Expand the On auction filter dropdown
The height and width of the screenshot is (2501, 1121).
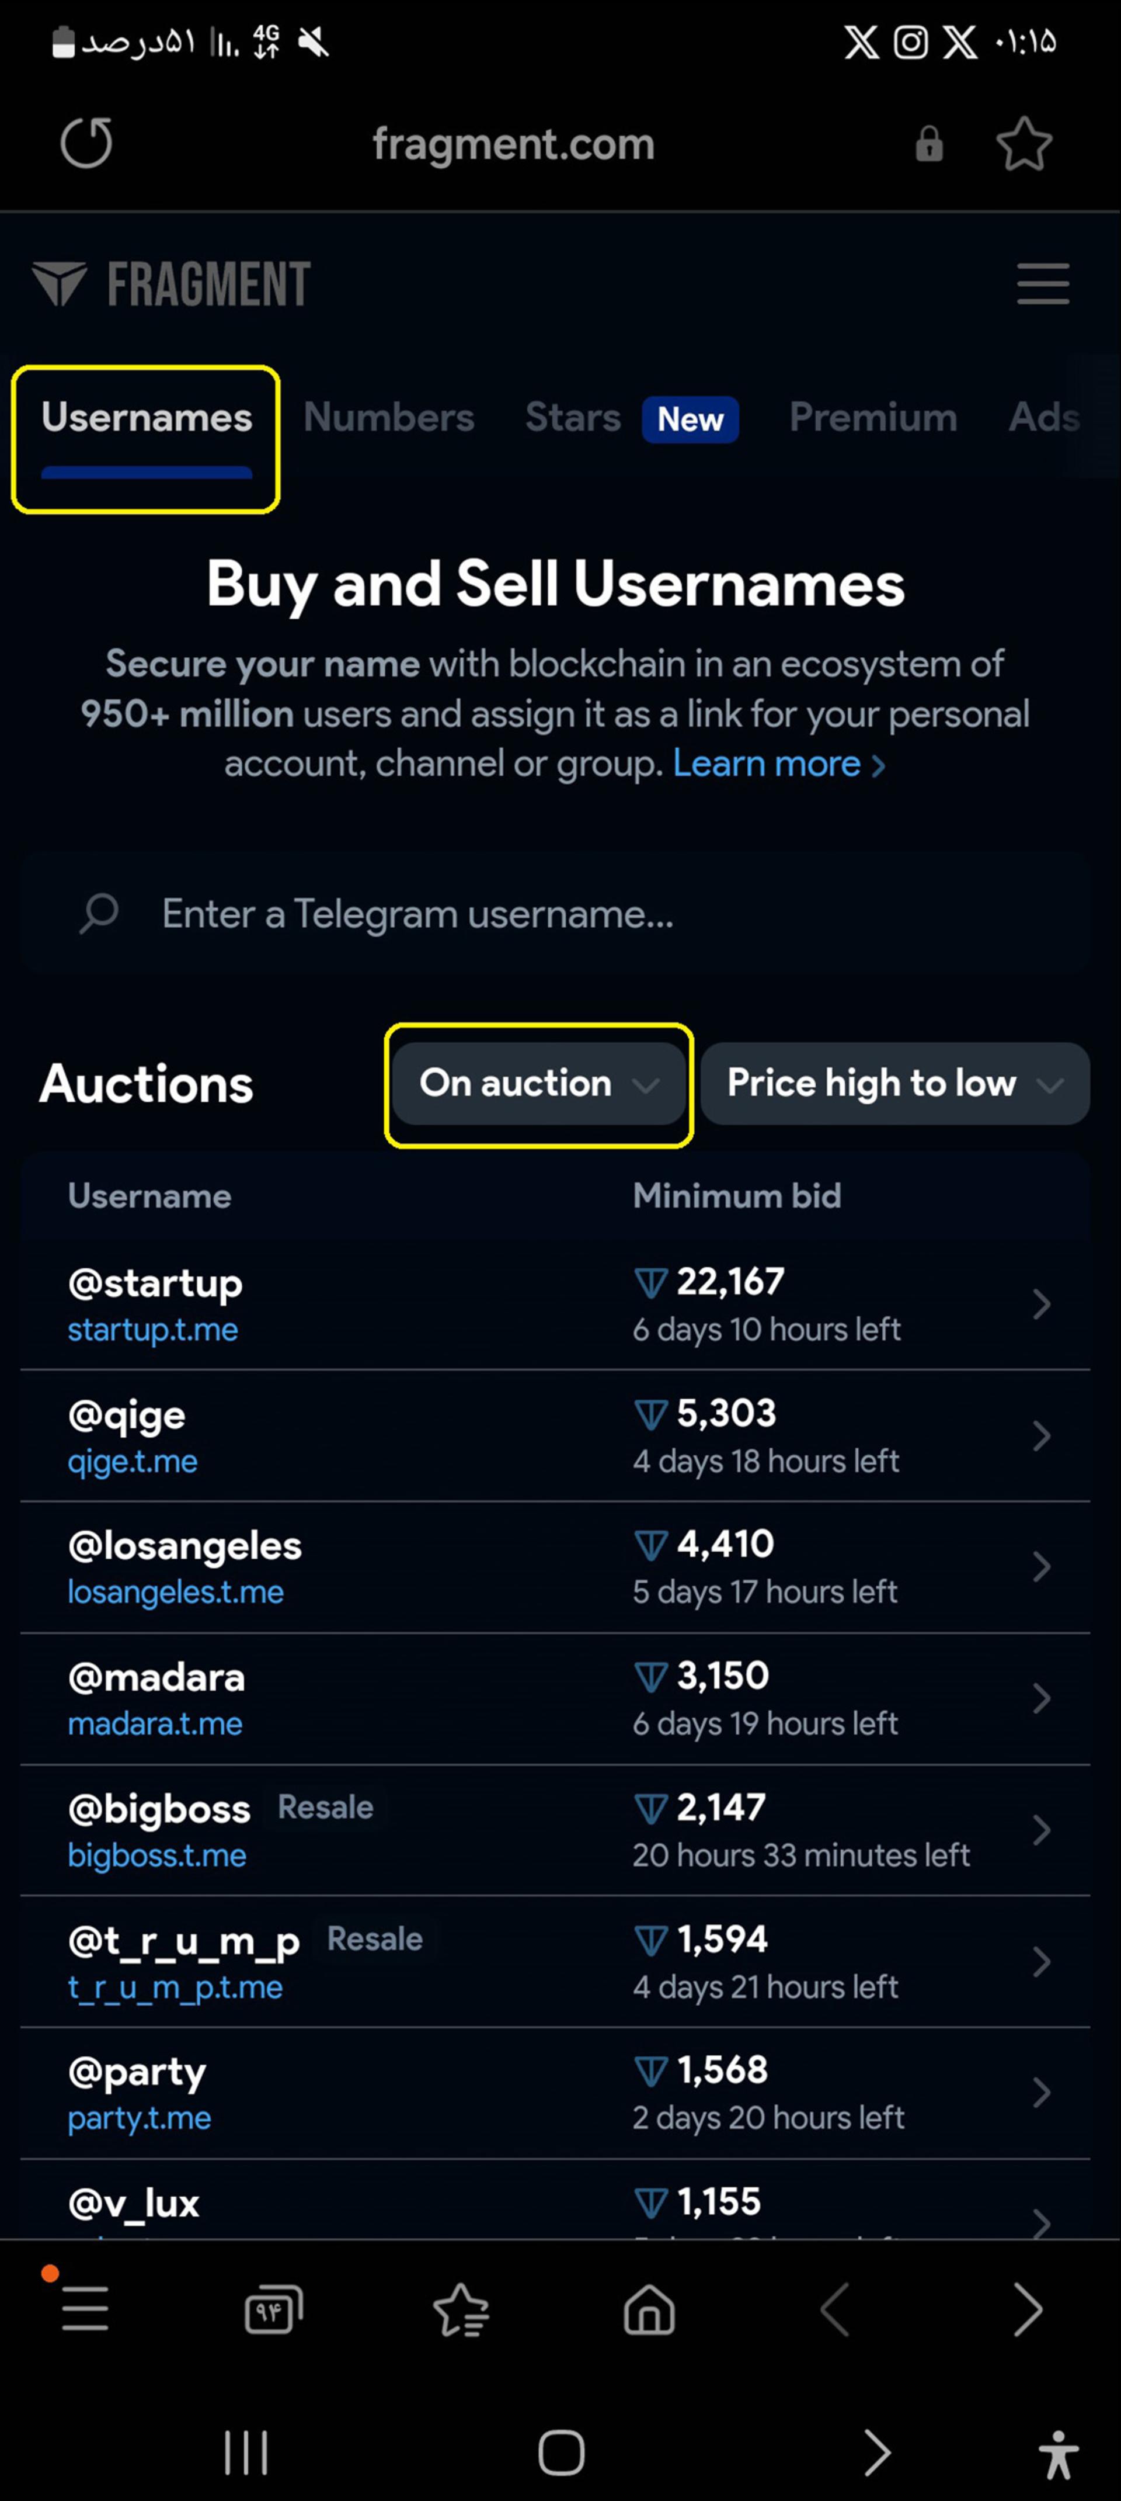539,1084
